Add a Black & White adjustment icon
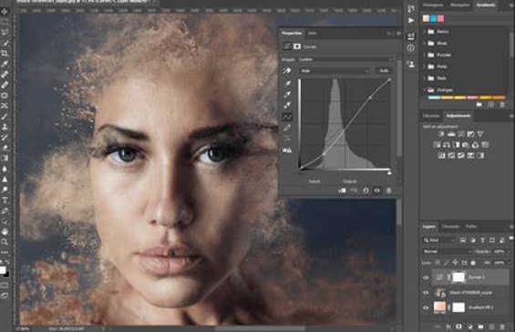The image size is (515, 332). (456, 145)
